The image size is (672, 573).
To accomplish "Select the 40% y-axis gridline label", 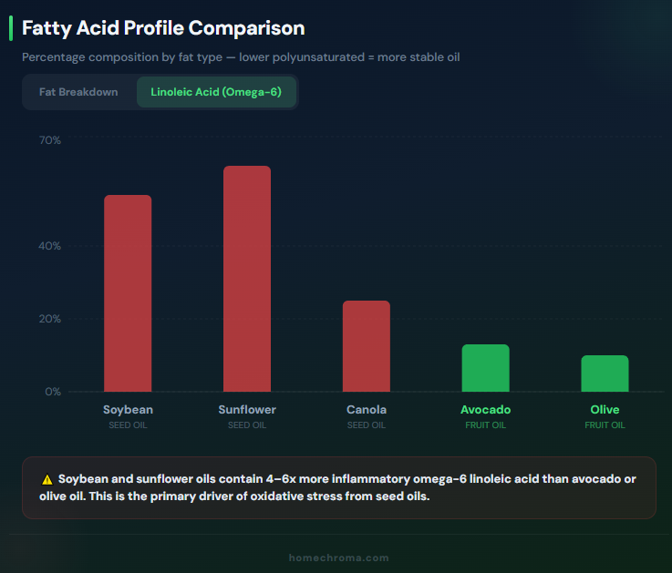I will [x=50, y=246].
